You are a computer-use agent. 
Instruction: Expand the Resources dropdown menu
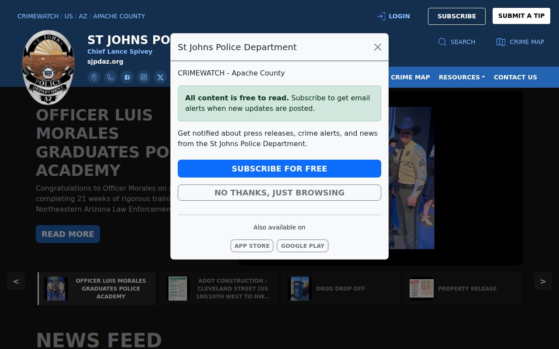462,77
